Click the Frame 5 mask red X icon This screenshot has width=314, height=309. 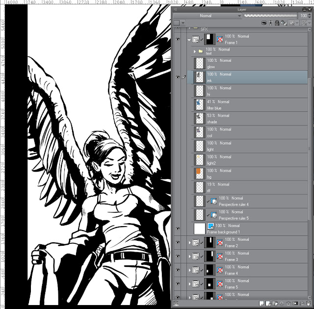pyautogui.click(x=220, y=284)
